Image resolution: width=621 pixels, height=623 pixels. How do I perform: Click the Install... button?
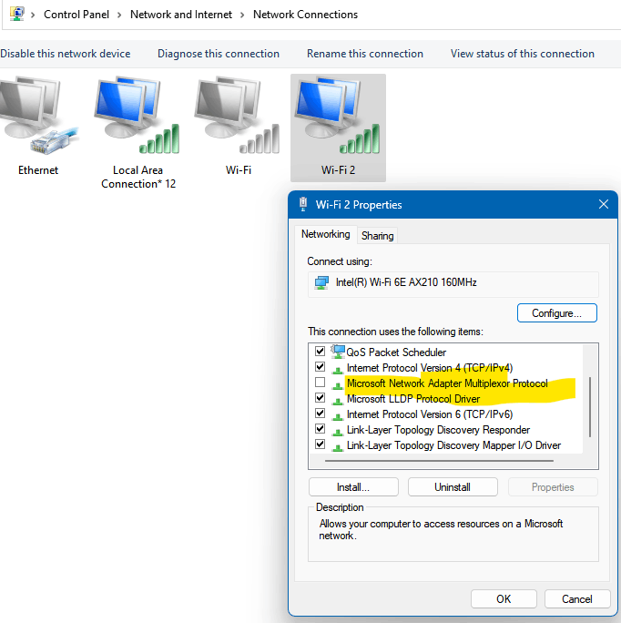pyautogui.click(x=353, y=487)
